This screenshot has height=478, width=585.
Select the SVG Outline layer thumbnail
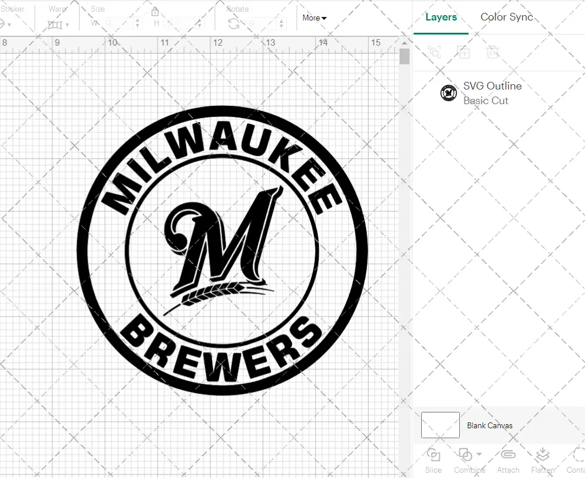(x=449, y=93)
